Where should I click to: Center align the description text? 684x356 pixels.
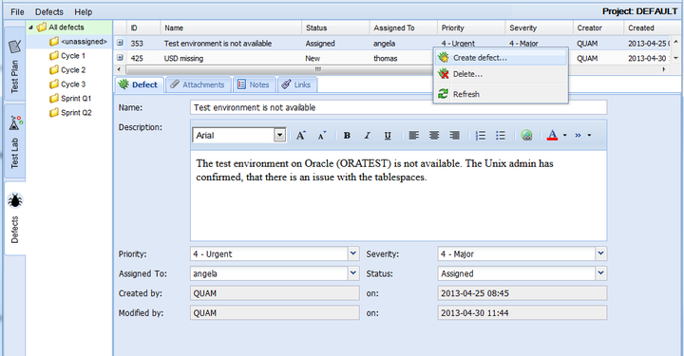pos(434,136)
